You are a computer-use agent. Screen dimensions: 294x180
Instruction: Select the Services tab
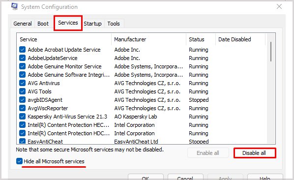coord(68,23)
